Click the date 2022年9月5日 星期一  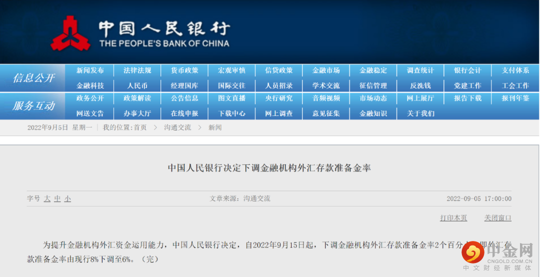pos(60,127)
